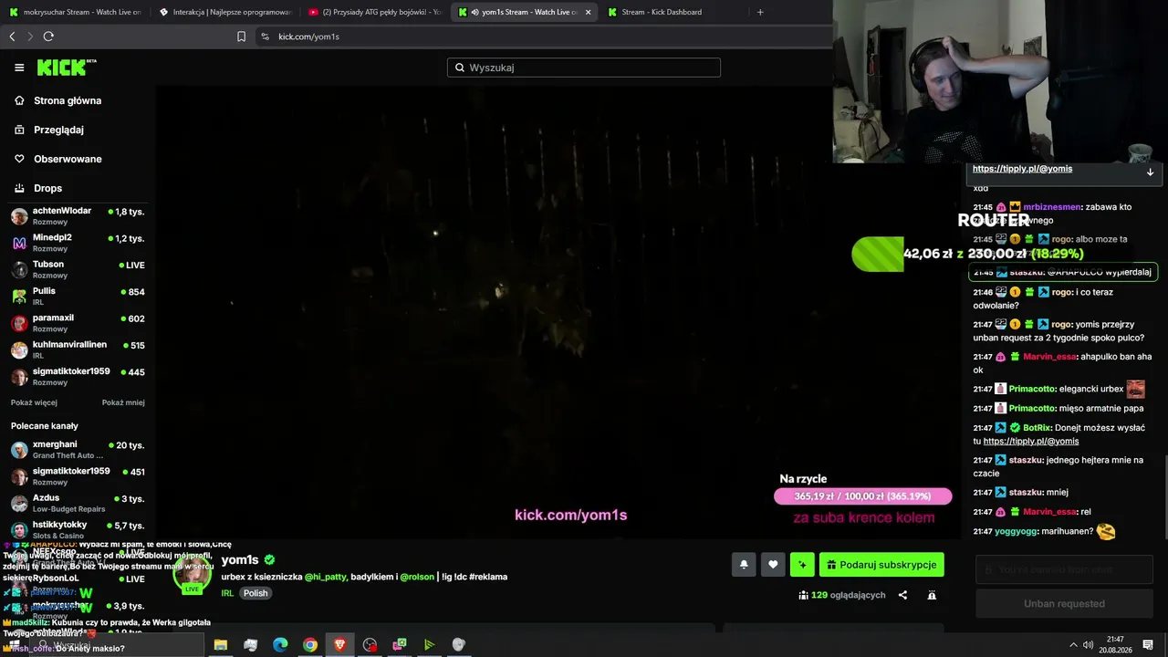Launch Microsoft Edge from taskbar
Viewport: 1168px width, 657px height.
(x=280, y=645)
